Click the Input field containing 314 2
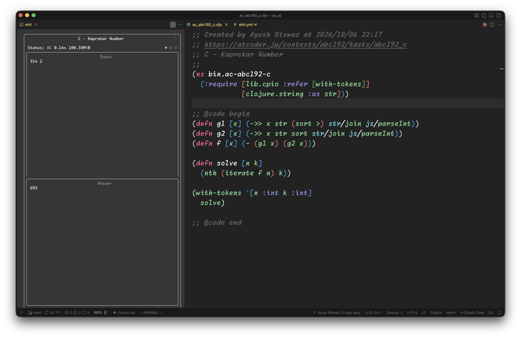Image resolution: width=521 pixels, height=338 pixels. 102,115
